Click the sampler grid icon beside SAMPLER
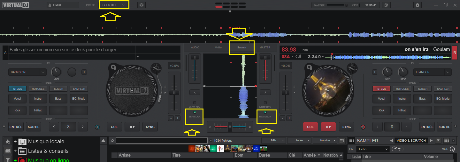This screenshot has height=162, width=460. 352,141
